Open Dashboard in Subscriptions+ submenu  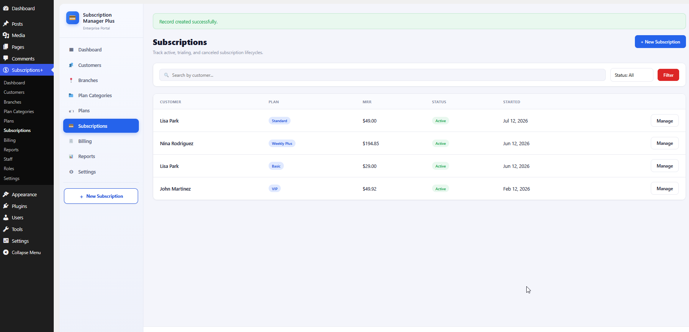coord(14,83)
